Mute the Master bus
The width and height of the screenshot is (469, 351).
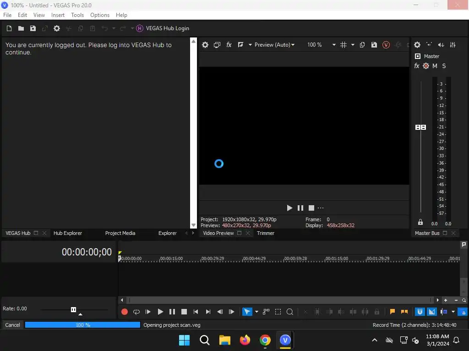click(435, 66)
